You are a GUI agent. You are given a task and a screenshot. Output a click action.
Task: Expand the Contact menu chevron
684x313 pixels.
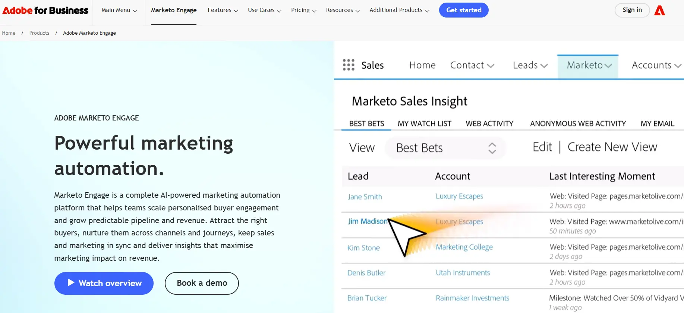point(491,66)
